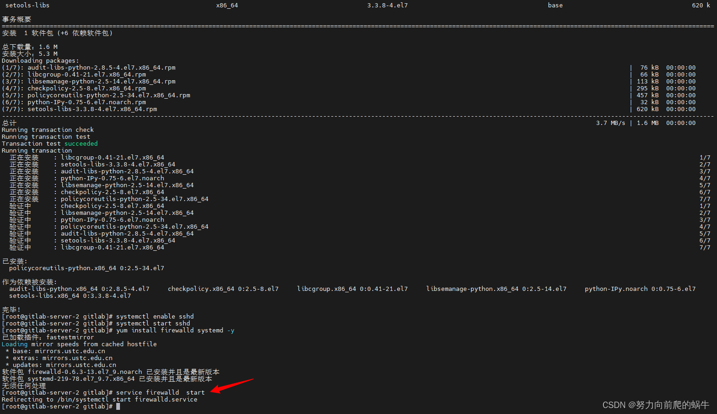Click the 'Running transaction test' line

pos(46,137)
